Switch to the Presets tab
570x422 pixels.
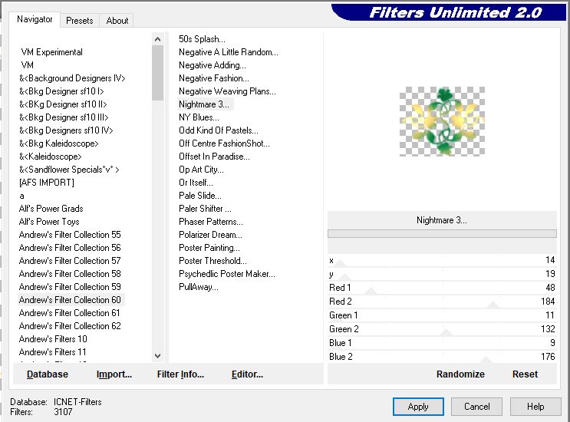point(79,21)
